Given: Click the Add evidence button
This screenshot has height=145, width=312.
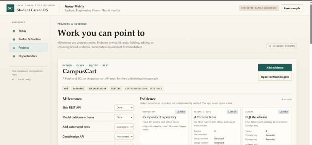Looking at the screenshot, I should pos(275,67).
